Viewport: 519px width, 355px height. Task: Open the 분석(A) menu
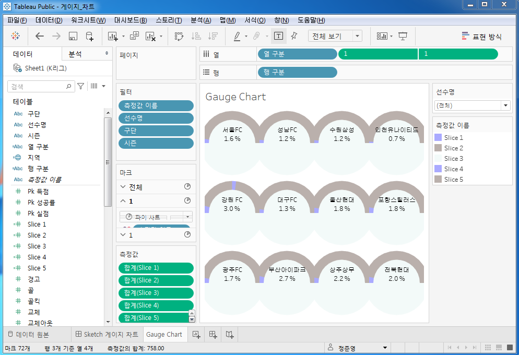(x=201, y=20)
